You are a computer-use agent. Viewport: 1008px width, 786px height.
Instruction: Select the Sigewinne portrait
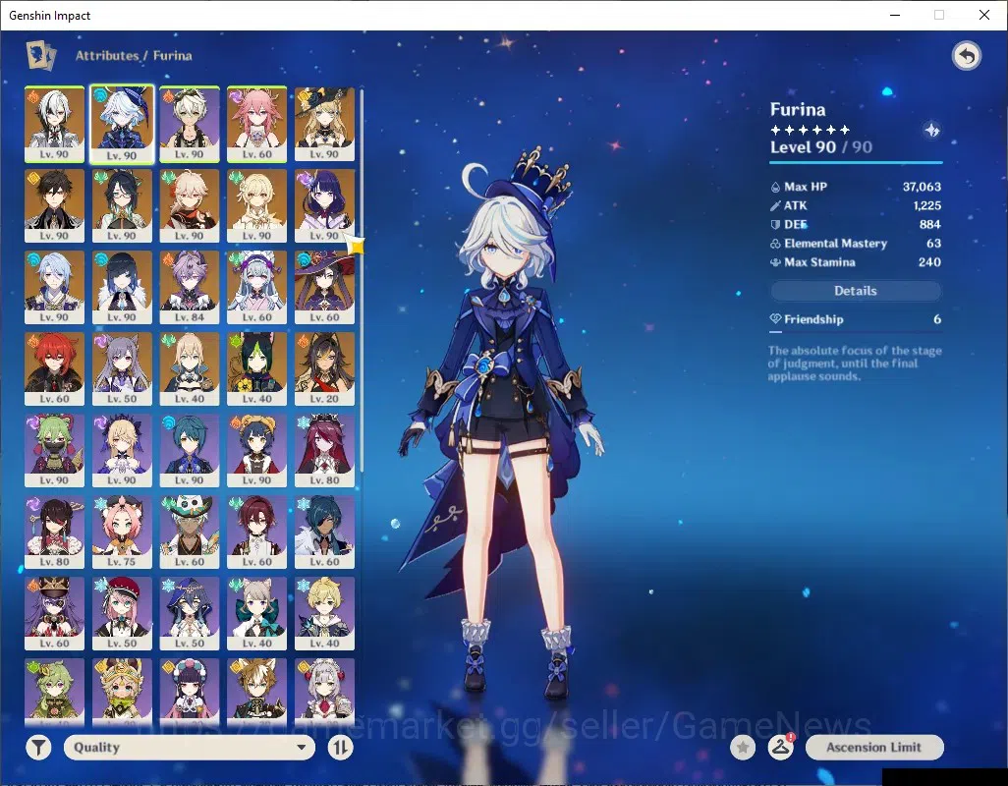point(256,287)
